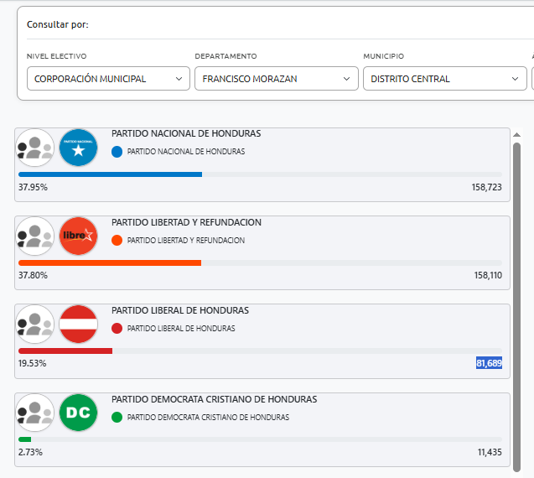The width and height of the screenshot is (534, 478).
Task: Open the Departamento dropdown showing Francisco Morazan
Action: (276, 79)
